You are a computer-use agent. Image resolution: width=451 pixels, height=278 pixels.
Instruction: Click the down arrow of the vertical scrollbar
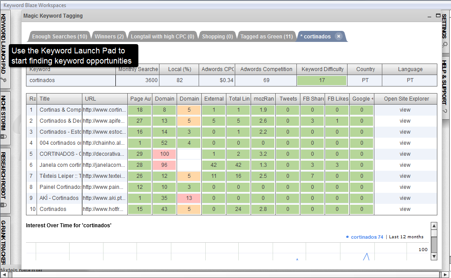point(434,256)
